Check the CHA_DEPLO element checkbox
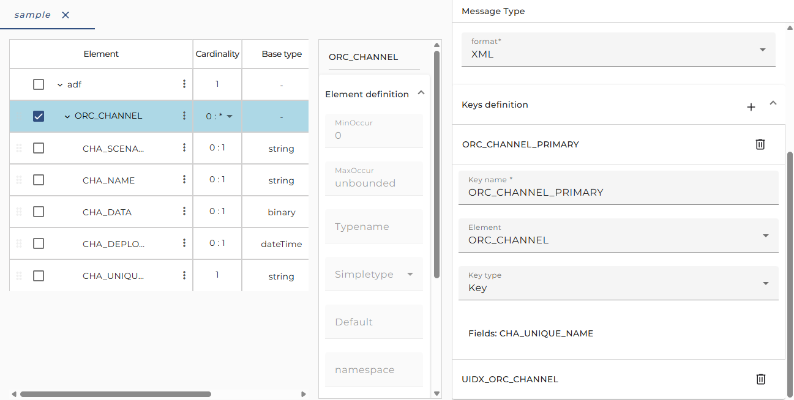The width and height of the screenshot is (794, 400). (39, 243)
